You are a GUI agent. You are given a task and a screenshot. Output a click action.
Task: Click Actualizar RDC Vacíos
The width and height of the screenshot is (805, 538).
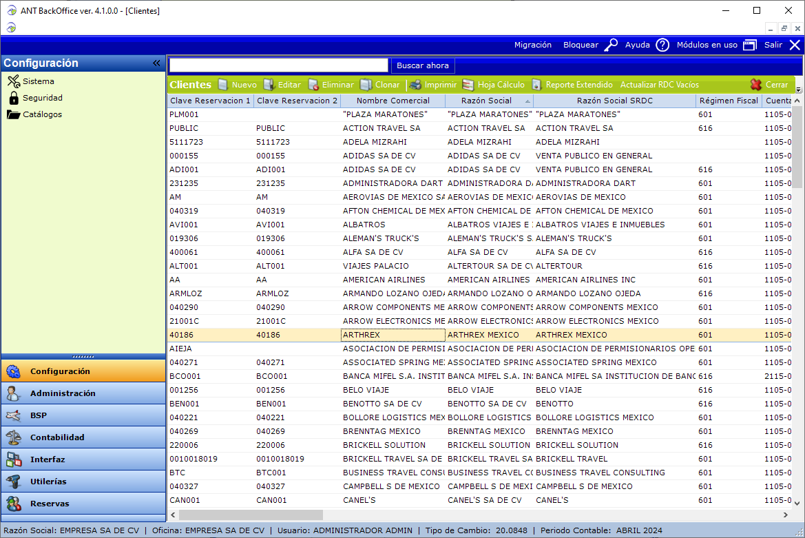pos(659,85)
